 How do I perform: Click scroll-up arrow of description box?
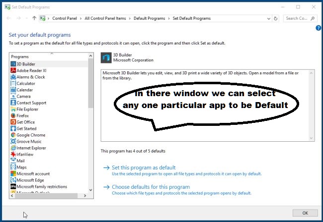[311, 73]
